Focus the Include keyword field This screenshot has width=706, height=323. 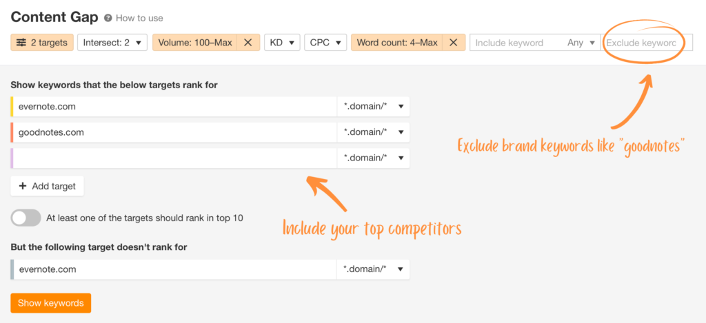(x=516, y=43)
